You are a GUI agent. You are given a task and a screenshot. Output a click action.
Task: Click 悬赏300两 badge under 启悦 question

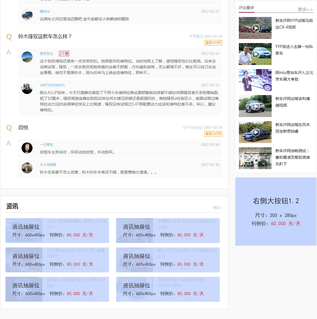coord(213,134)
